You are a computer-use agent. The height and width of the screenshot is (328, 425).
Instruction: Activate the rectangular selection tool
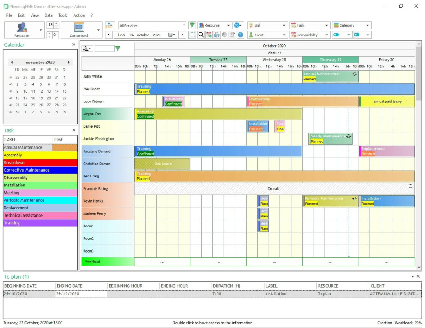tap(194, 34)
